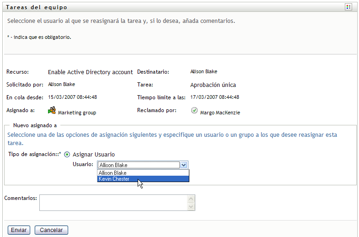
Task: Click the Comentarios scroll down arrow
Action: [191, 206]
